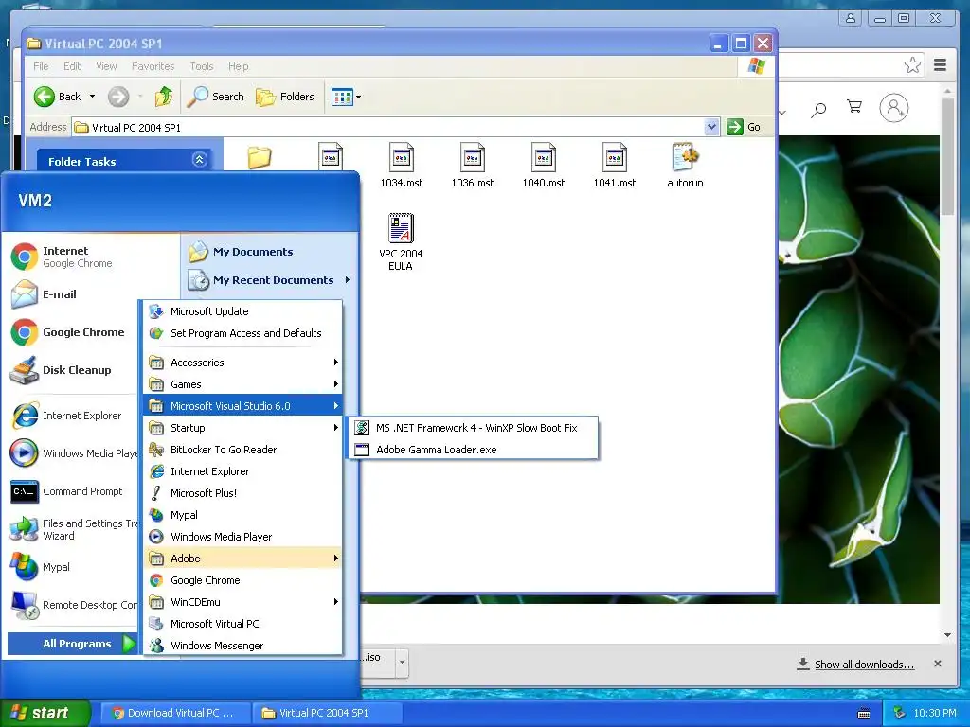Launch Disk Cleanup from Start menu
Viewport: 970px width, 727px height.
coord(61,370)
